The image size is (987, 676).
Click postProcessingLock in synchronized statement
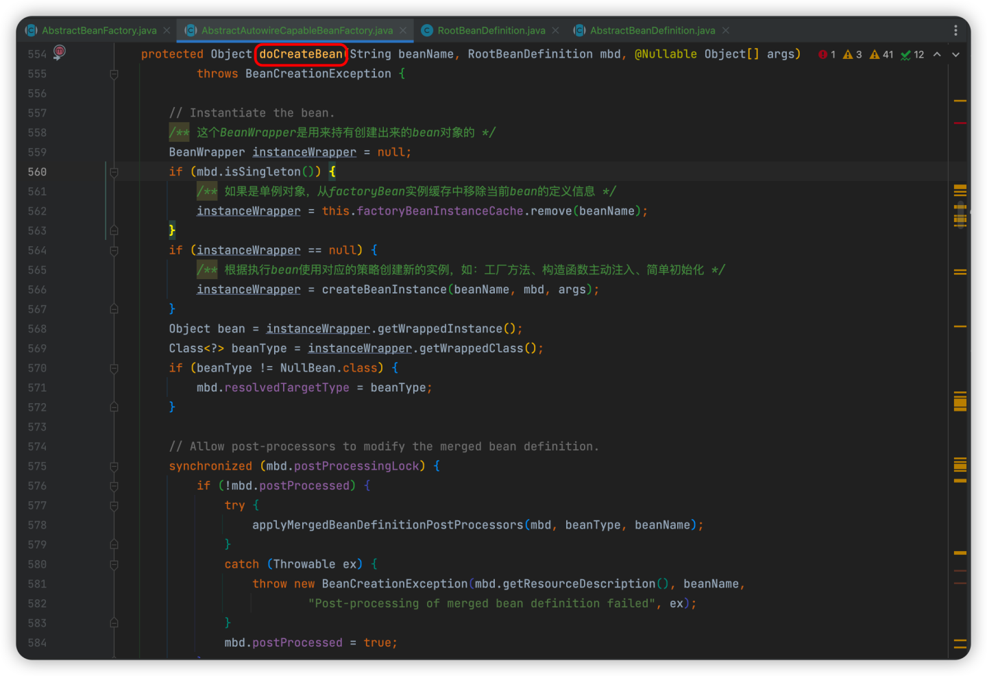[x=356, y=466]
